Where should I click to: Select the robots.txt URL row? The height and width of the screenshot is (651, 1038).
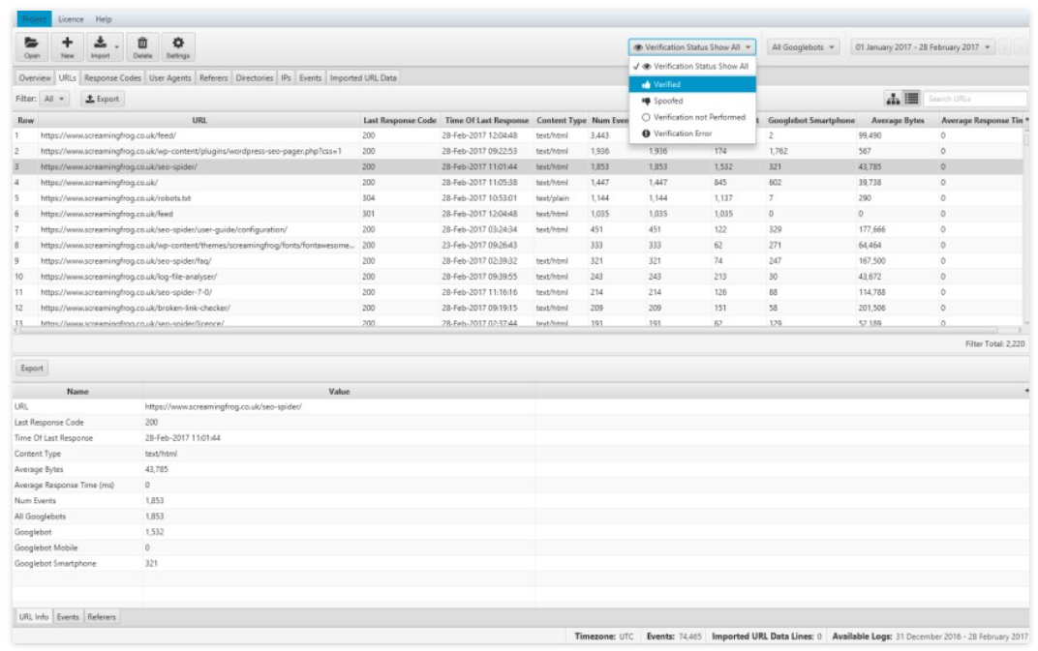tap(518, 198)
